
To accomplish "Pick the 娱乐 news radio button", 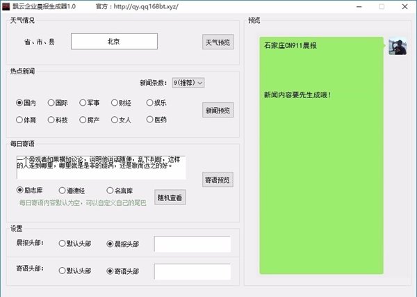I will (x=156, y=103).
